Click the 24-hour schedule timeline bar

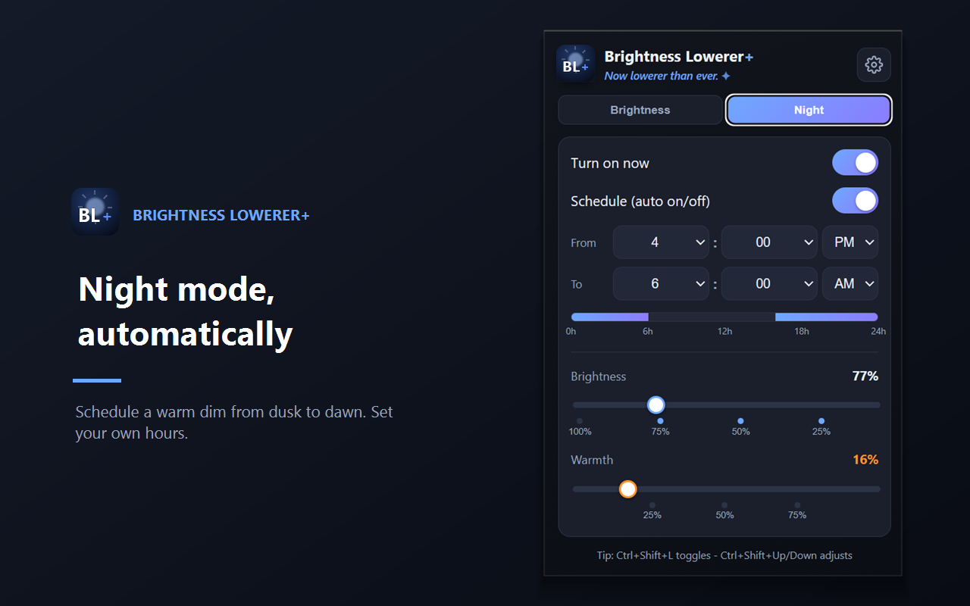[x=724, y=317]
